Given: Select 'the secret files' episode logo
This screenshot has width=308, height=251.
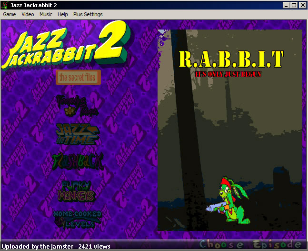Looking at the screenshot, I should coord(78,77).
